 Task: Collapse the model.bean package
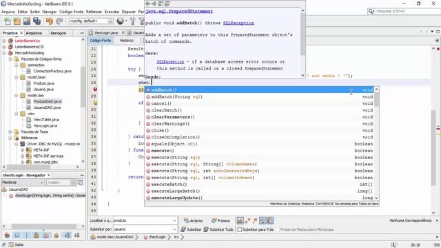17,77
